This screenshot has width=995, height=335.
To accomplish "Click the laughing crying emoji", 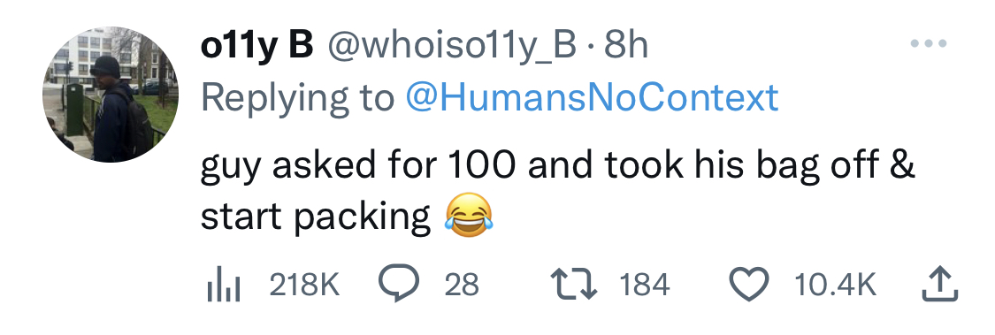I will pos(468,217).
